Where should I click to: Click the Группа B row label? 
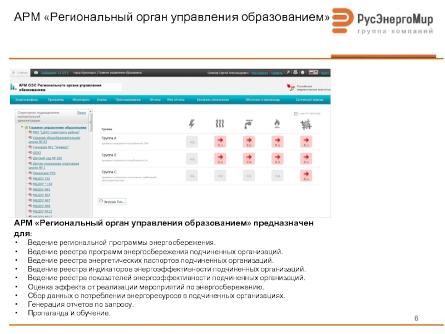click(x=109, y=155)
